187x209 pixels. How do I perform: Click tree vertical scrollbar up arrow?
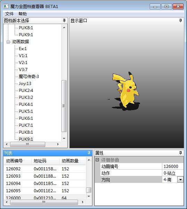64,28
